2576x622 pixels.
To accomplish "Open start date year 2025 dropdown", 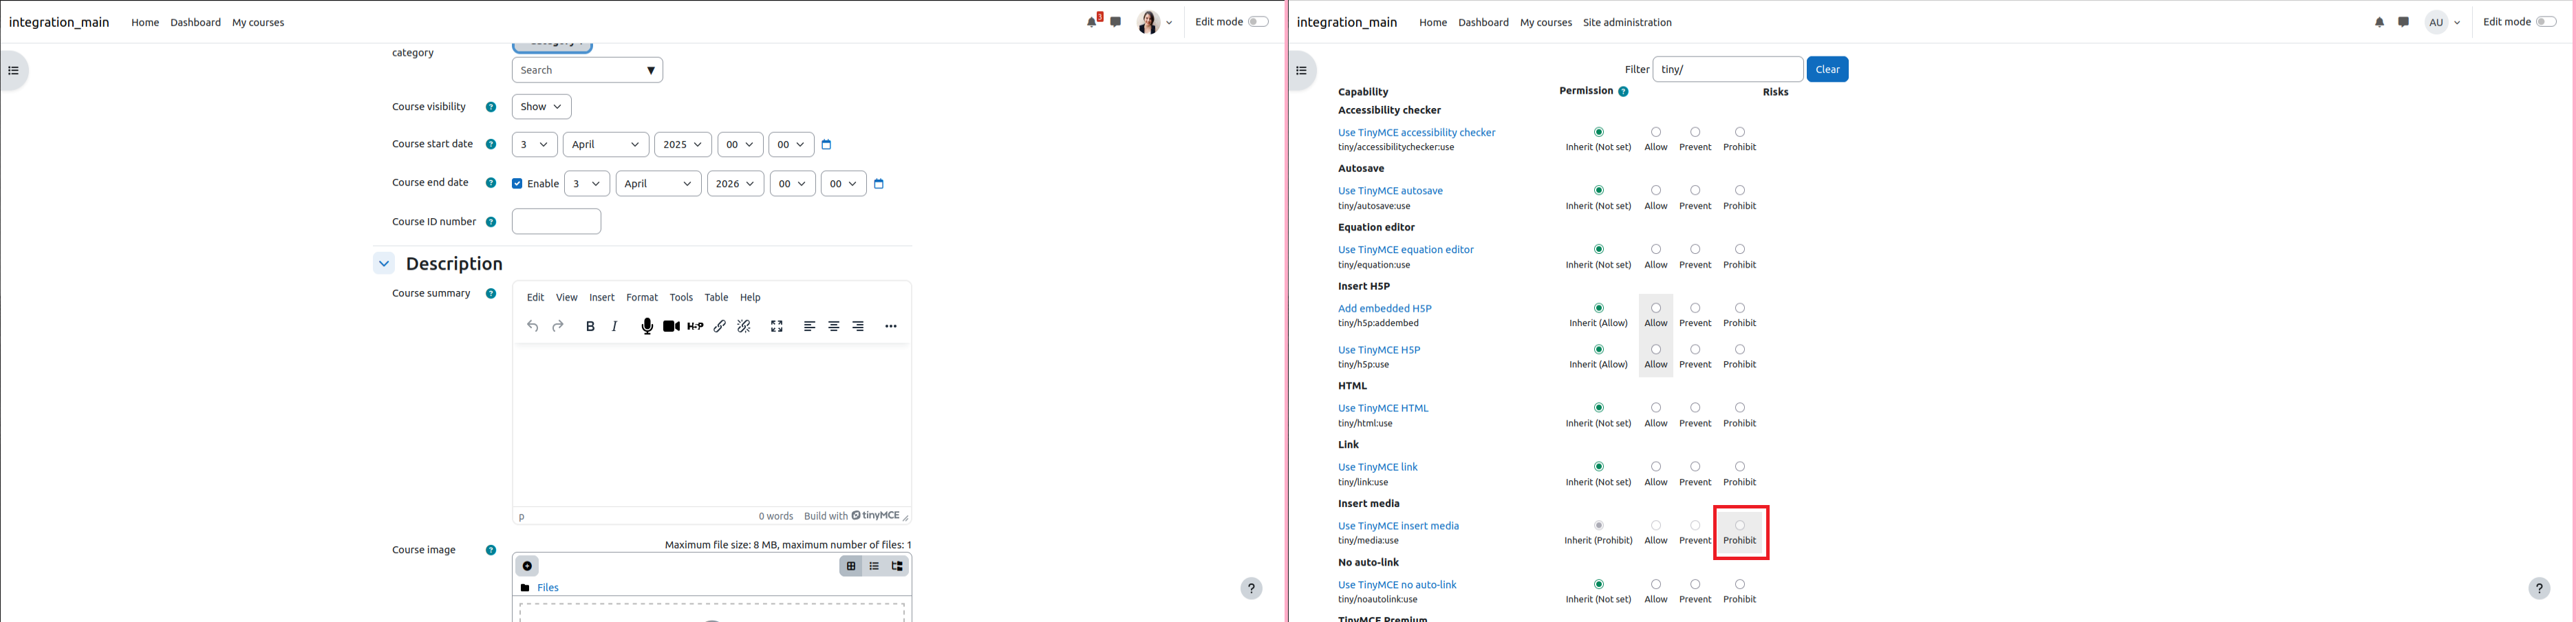I will [x=683, y=145].
